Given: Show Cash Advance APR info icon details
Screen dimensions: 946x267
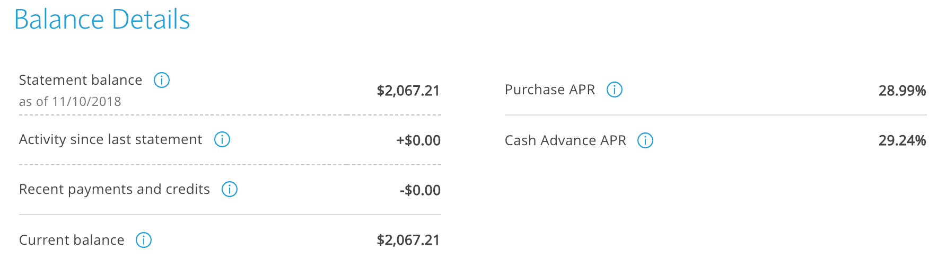Looking at the screenshot, I should 645,140.
